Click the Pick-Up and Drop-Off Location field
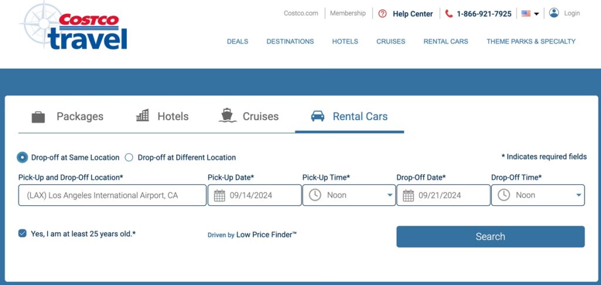This screenshot has width=601, height=285. tap(112, 195)
